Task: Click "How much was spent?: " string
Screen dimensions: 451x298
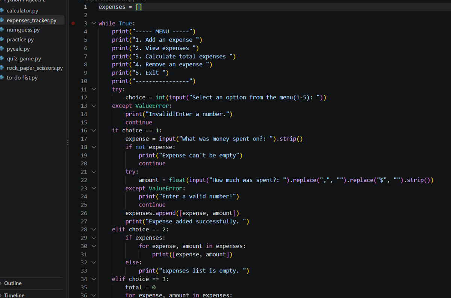Action: pyautogui.click(x=248, y=180)
